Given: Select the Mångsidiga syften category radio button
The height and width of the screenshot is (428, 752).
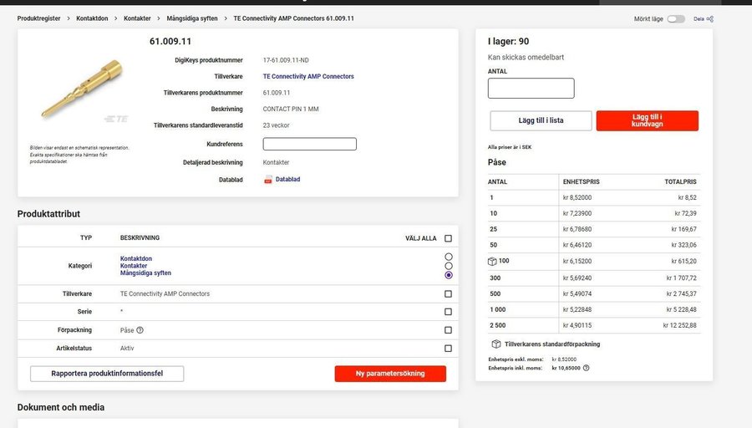Looking at the screenshot, I should (x=449, y=274).
